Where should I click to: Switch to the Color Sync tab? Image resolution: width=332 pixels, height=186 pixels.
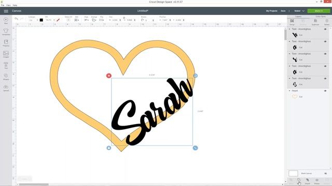pos(321,17)
